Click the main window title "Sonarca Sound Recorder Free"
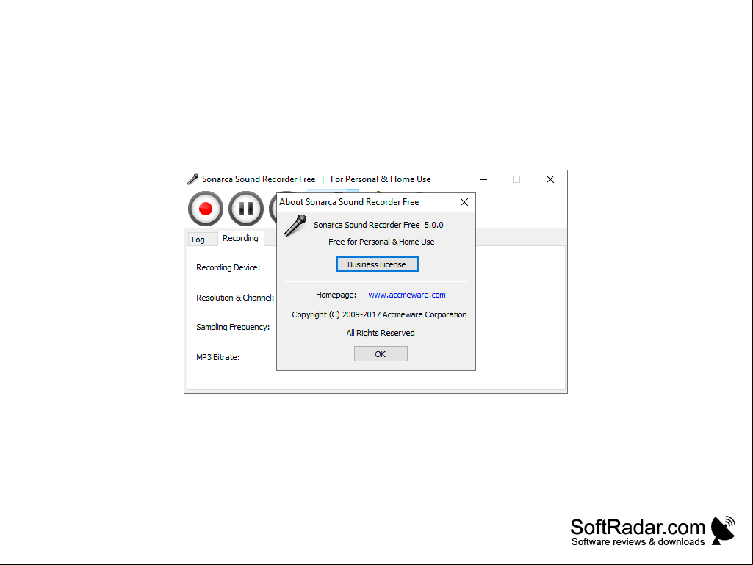753x565 pixels. [x=259, y=179]
